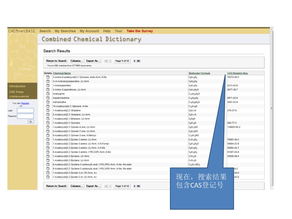The image size is (292, 219).
Task: Select CAS number 280-77-3
Action: click(232, 123)
